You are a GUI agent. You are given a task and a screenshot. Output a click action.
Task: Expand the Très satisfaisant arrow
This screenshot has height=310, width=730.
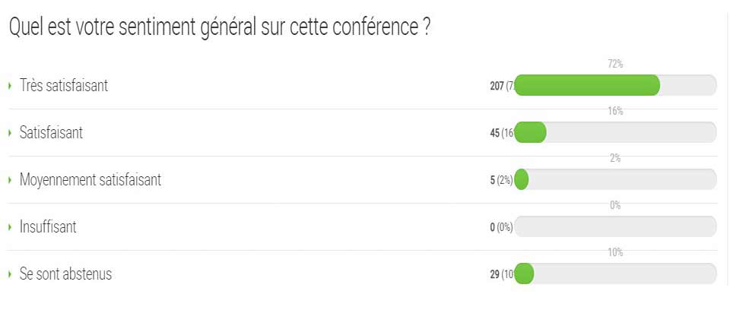point(10,86)
